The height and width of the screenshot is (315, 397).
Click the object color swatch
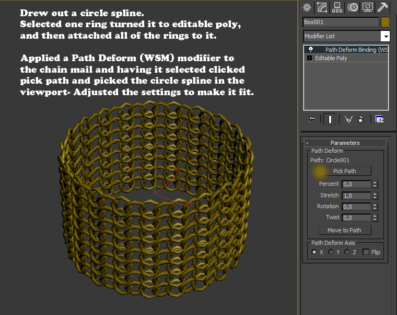point(385,22)
